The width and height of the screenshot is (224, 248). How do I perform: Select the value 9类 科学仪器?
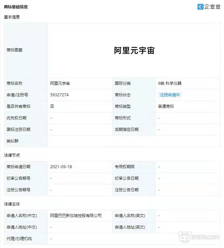[170, 83]
